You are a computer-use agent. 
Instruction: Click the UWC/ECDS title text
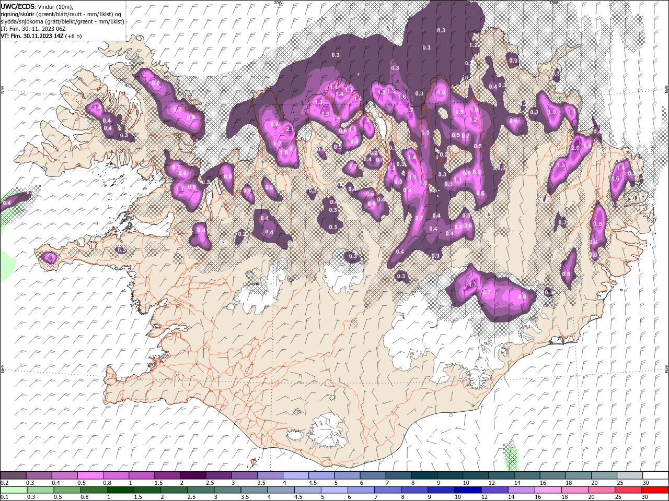17,6
